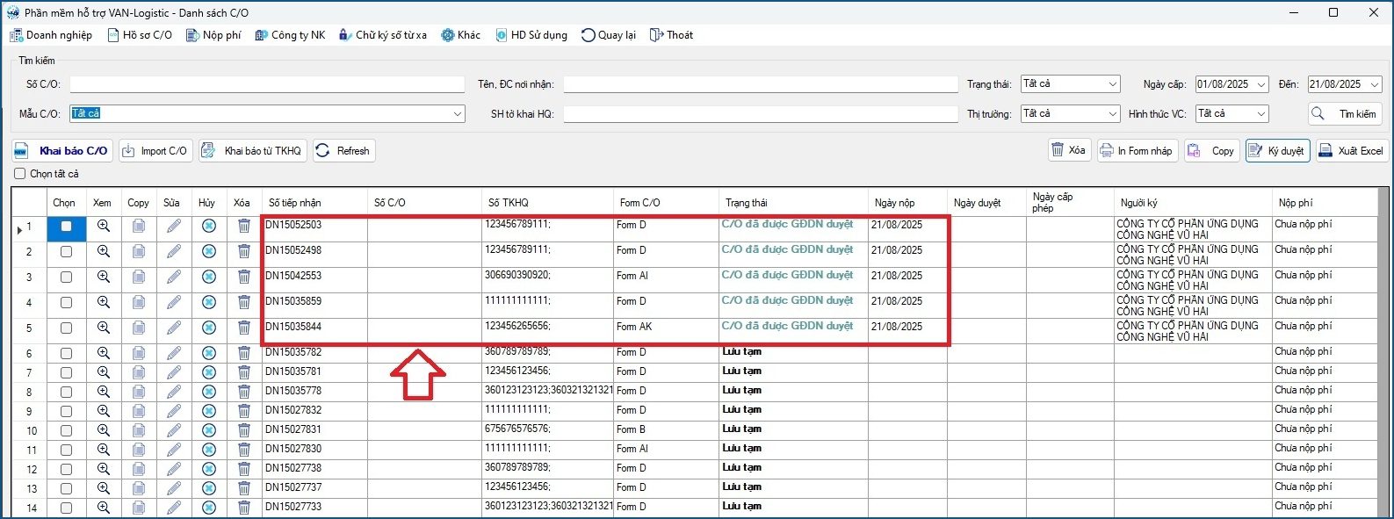Image resolution: width=1394 pixels, height=519 pixels.
Task: Check the box for row DN15035782
Action: point(66,354)
